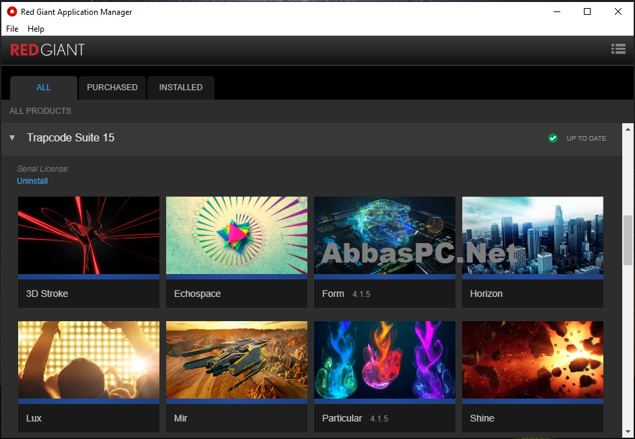Click the Echospace label
This screenshot has height=439, width=635.
coord(197,294)
